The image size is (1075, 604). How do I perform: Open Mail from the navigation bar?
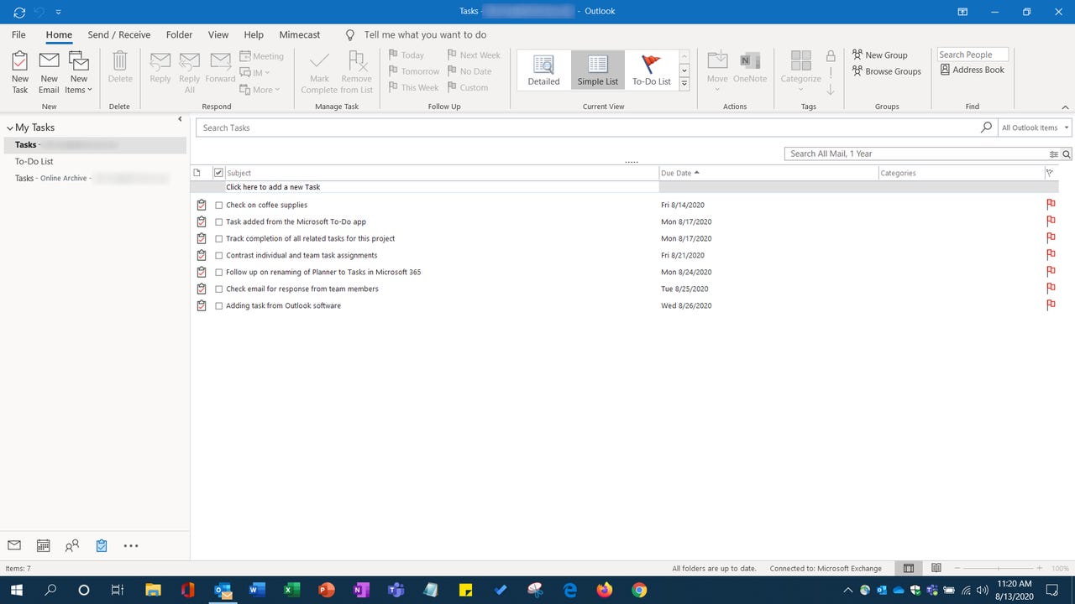[x=13, y=545]
